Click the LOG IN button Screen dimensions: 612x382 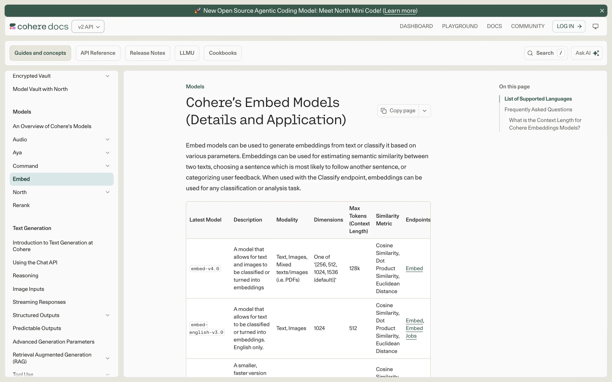(569, 26)
